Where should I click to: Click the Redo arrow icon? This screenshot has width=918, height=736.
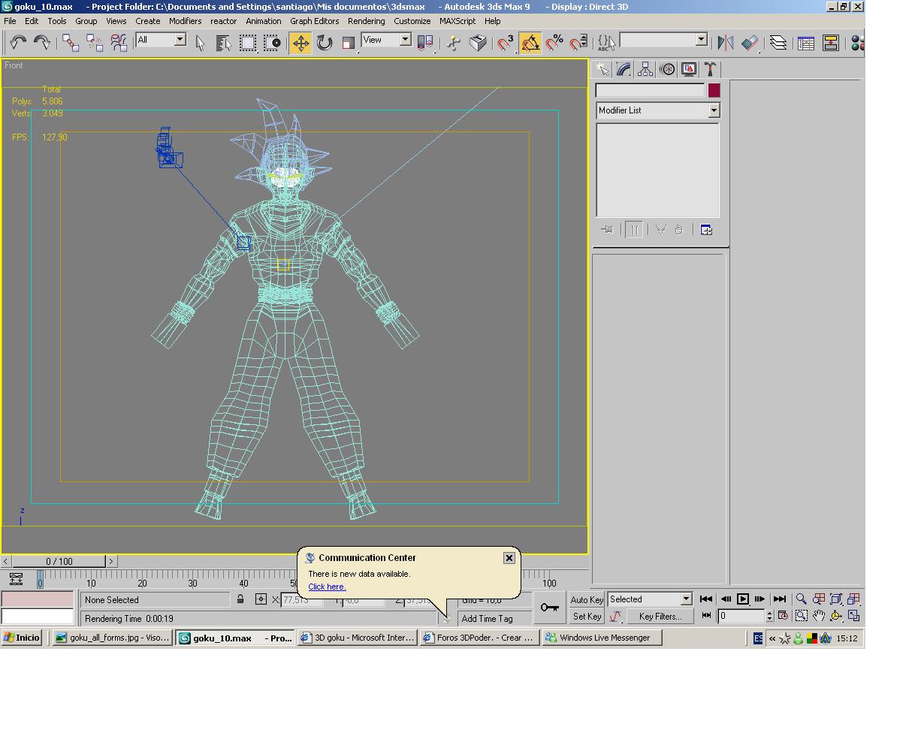42,43
